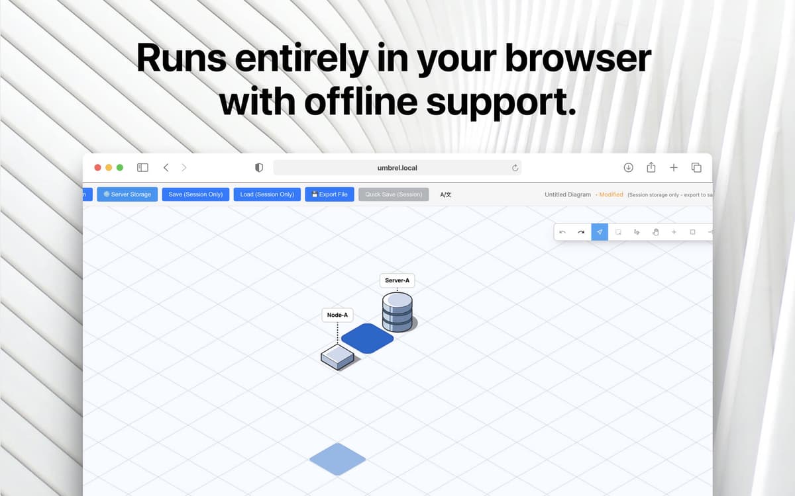Click the Undo icon in the floating toolbar
795x496 pixels.
tap(562, 231)
